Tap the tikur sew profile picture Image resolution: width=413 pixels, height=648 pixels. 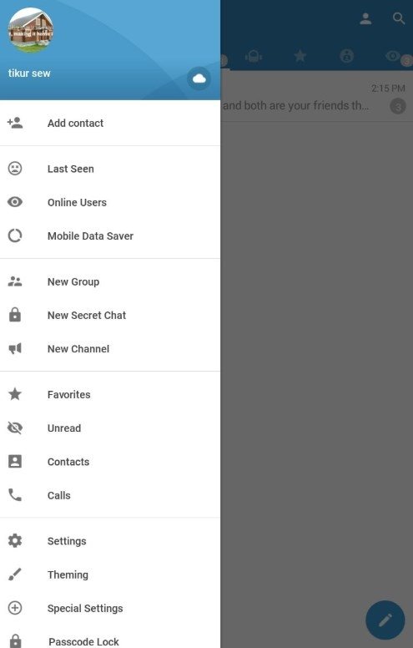coord(31,30)
